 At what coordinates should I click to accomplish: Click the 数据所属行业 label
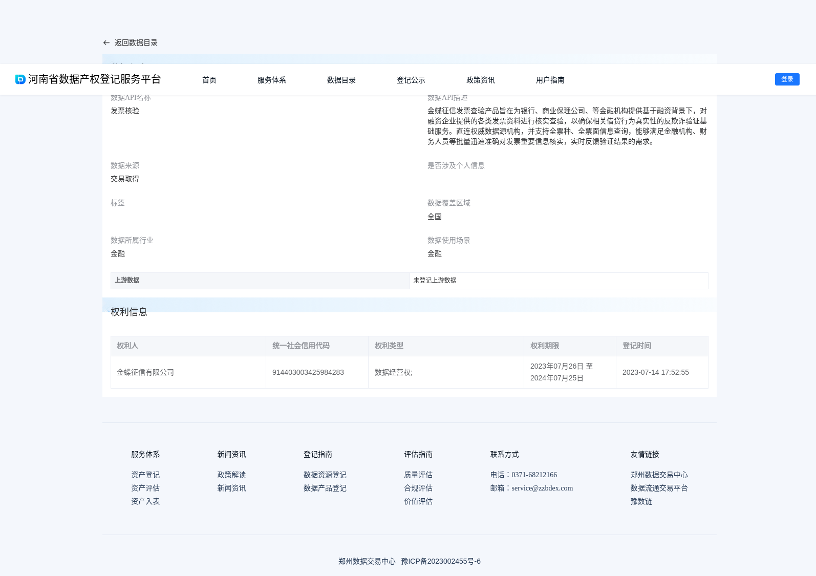[x=132, y=241]
